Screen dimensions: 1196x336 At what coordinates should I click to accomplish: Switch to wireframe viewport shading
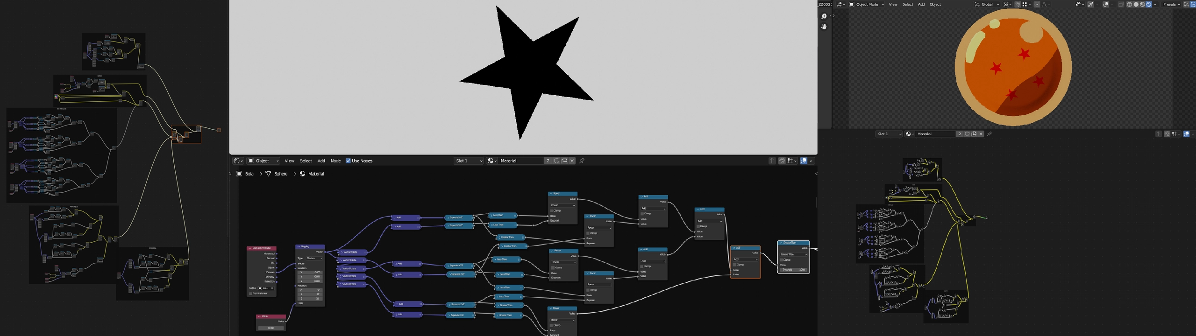pos(1129,5)
